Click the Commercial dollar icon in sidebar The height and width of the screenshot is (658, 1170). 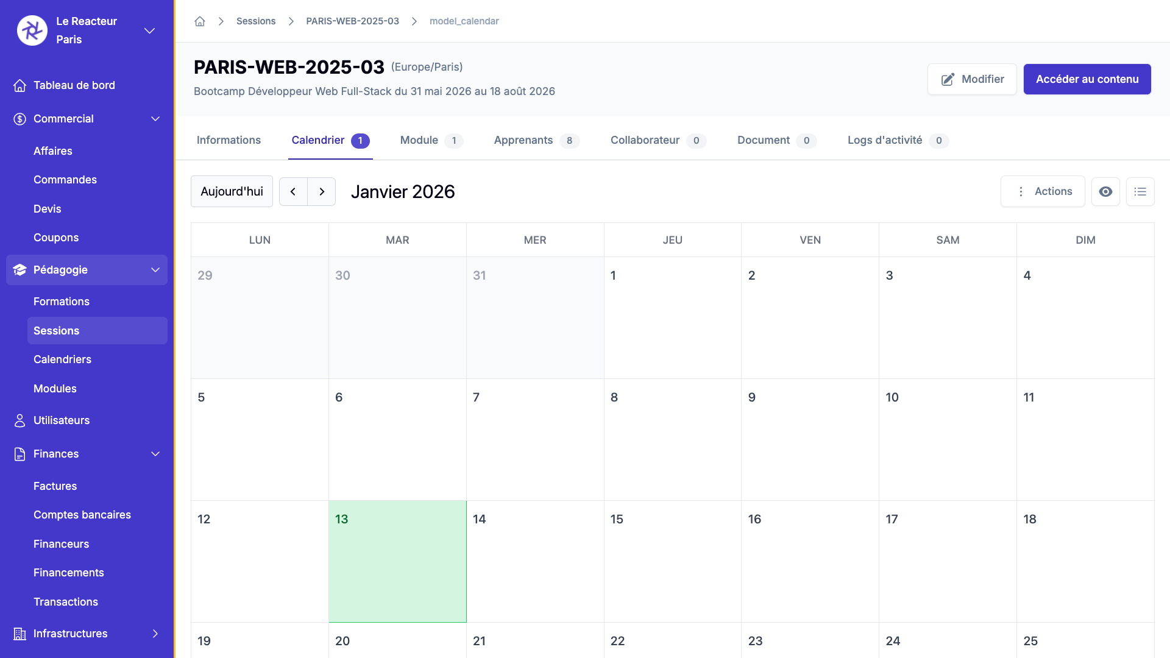point(18,119)
